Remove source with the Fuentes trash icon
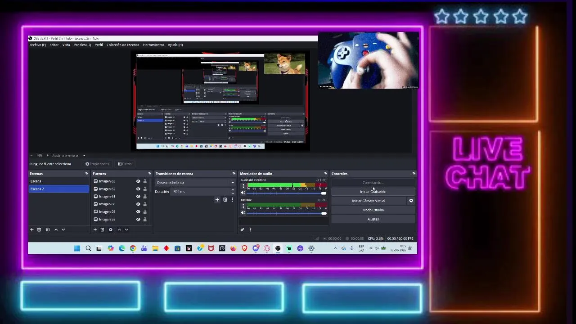Image resolution: width=576 pixels, height=324 pixels. point(102,230)
